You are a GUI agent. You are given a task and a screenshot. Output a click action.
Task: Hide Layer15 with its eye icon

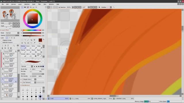coord(3,64)
